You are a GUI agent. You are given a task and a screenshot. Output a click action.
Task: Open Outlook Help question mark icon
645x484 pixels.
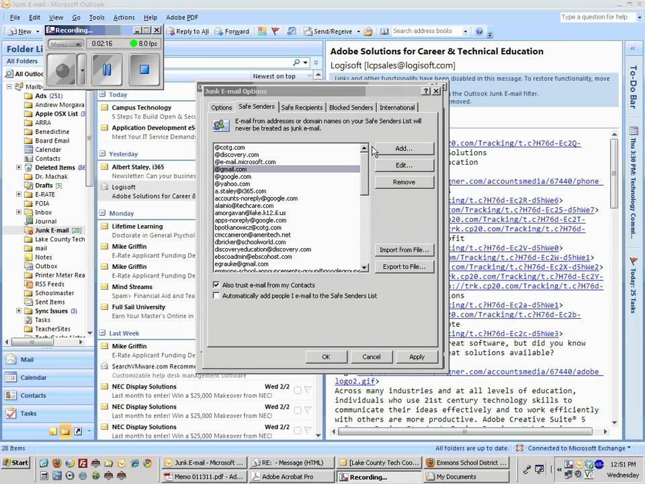point(479,32)
